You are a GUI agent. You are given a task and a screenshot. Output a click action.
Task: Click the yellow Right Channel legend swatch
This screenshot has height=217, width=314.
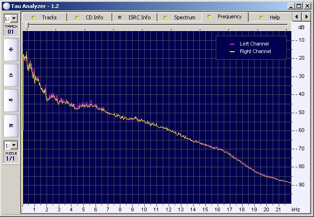point(232,52)
